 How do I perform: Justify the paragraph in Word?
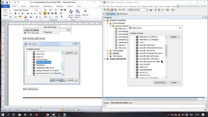coord(56,13)
